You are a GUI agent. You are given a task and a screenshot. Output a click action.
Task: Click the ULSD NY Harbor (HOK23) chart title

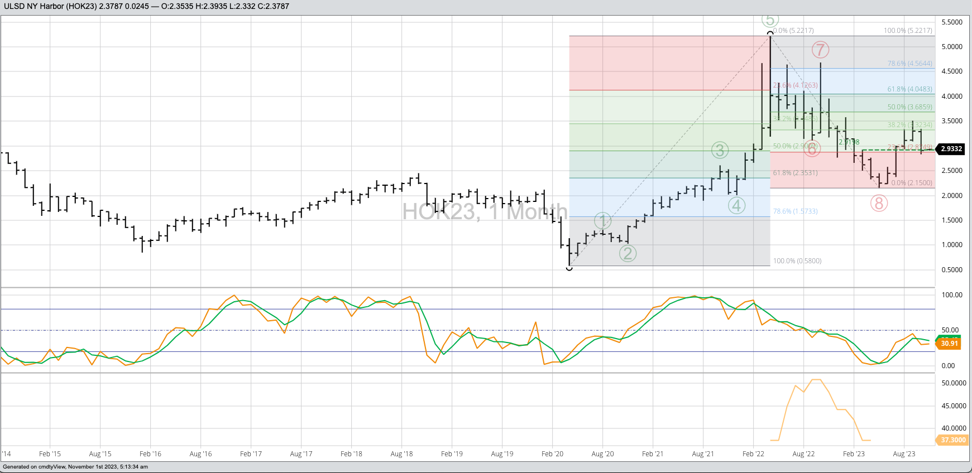pos(49,6)
